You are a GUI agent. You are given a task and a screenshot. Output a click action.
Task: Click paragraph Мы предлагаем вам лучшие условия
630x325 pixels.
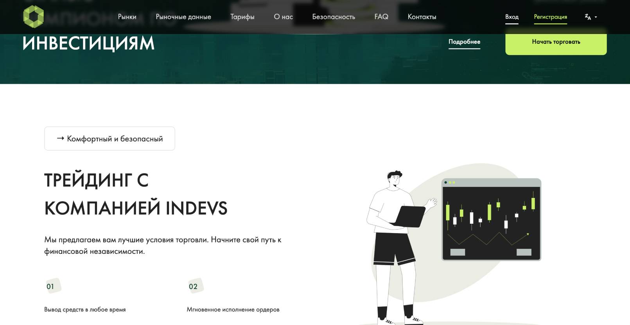click(x=163, y=245)
